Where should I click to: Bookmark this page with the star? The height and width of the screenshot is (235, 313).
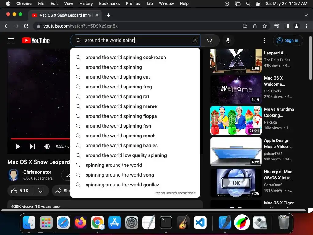pyautogui.click(x=265, y=26)
